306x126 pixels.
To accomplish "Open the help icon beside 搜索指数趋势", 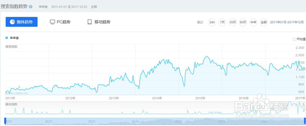I will coord(31,7).
